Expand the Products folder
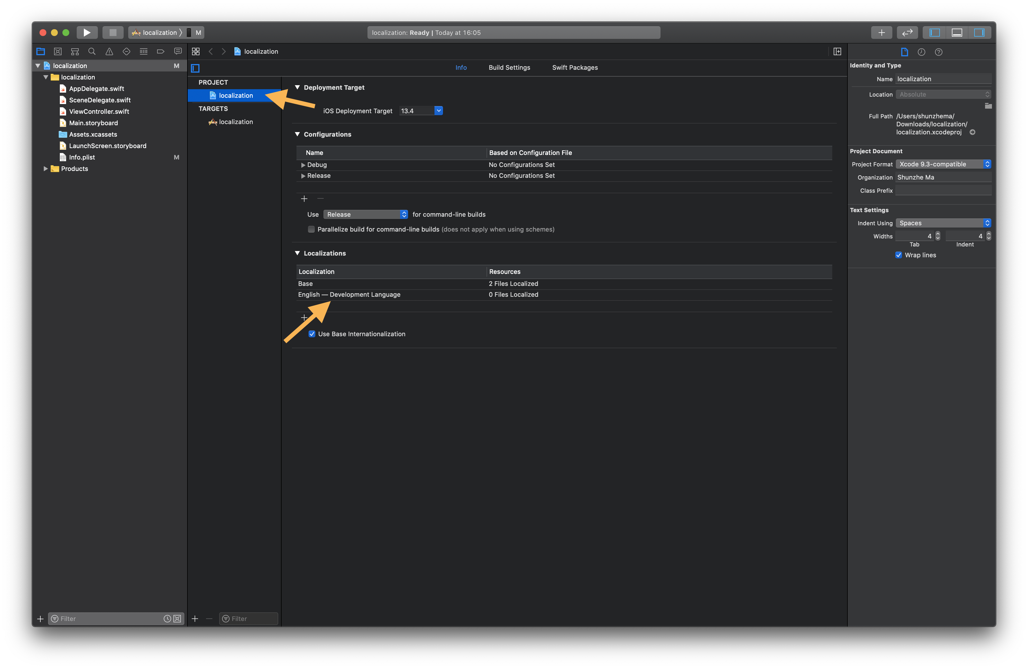The width and height of the screenshot is (1028, 669). coord(46,169)
